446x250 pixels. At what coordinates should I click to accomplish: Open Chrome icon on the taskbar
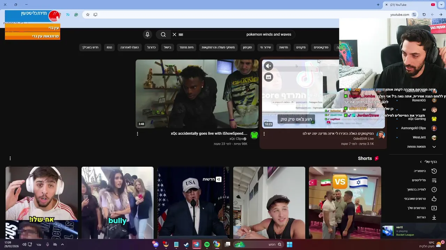point(217,244)
